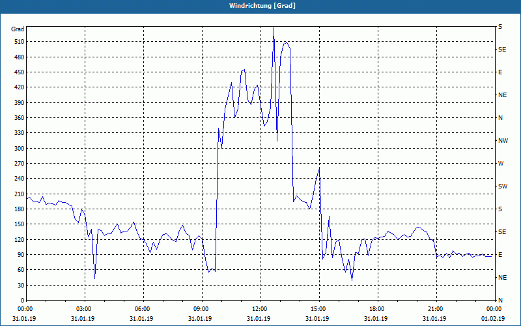Click the "21:00" time axis label
This screenshot has width=521, height=326.
(436, 309)
